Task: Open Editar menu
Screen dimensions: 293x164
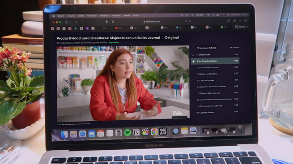Action: click(81, 16)
